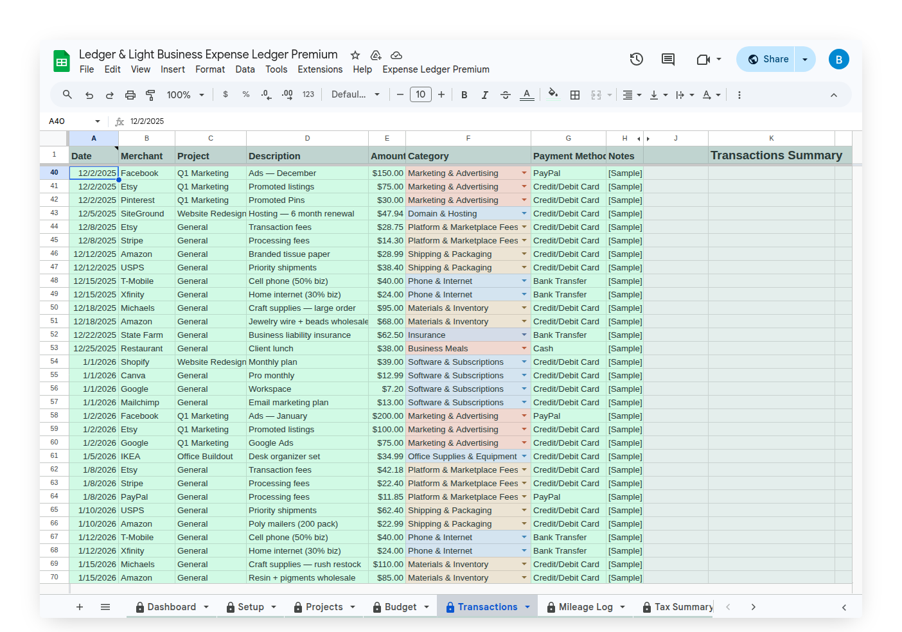
Task: Open the Expense Ledger Premium menu
Action: click(x=436, y=69)
